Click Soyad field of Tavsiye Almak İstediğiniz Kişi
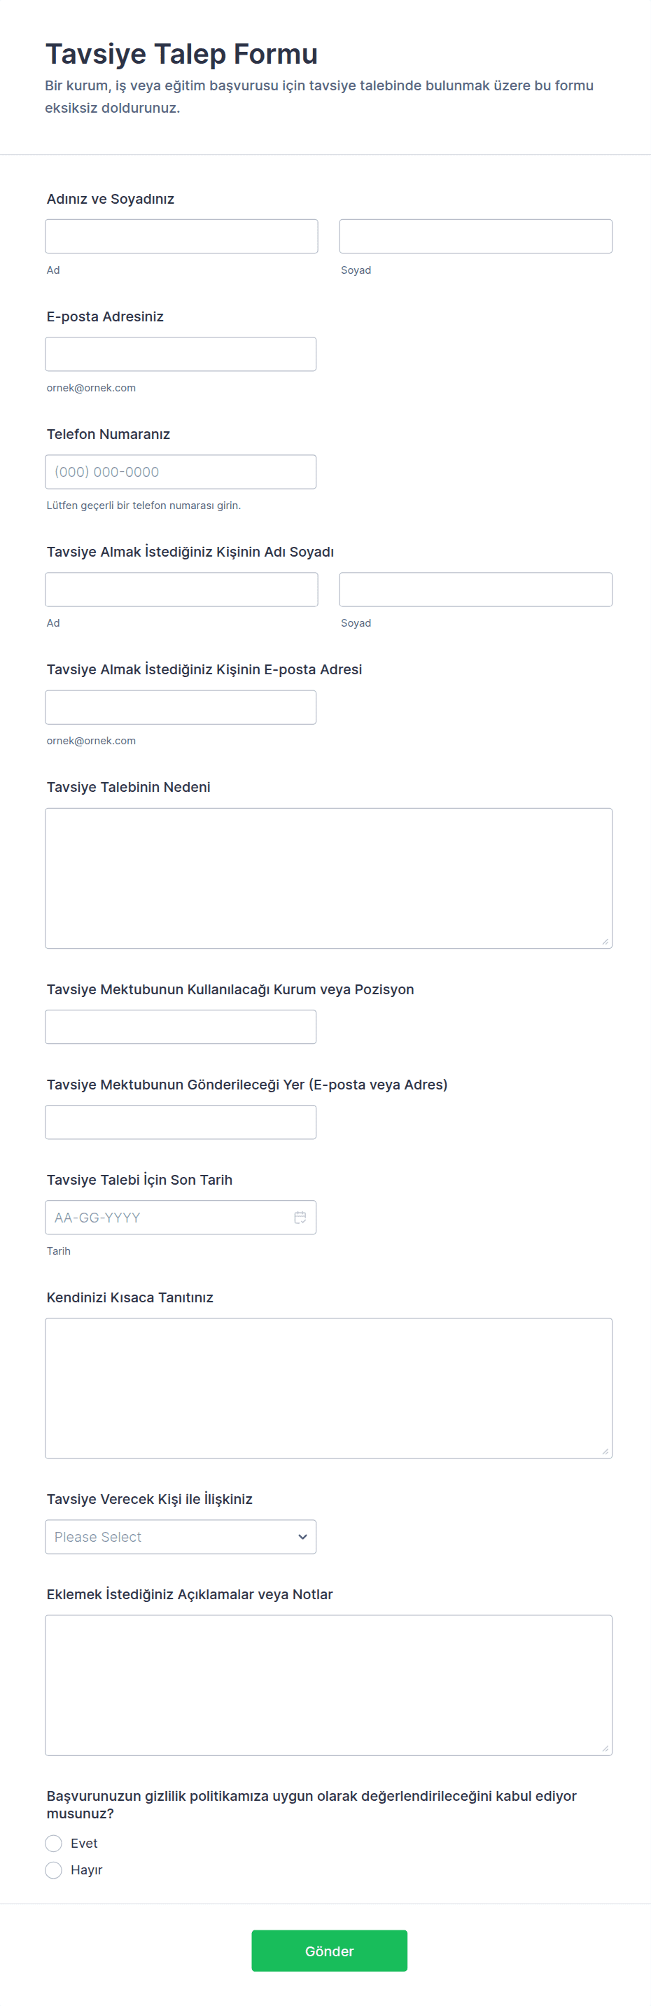Image resolution: width=651 pixels, height=2006 pixels. pyautogui.click(x=475, y=590)
